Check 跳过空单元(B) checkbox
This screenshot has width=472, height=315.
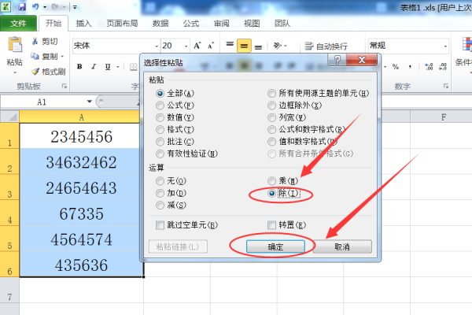pyautogui.click(x=186, y=225)
